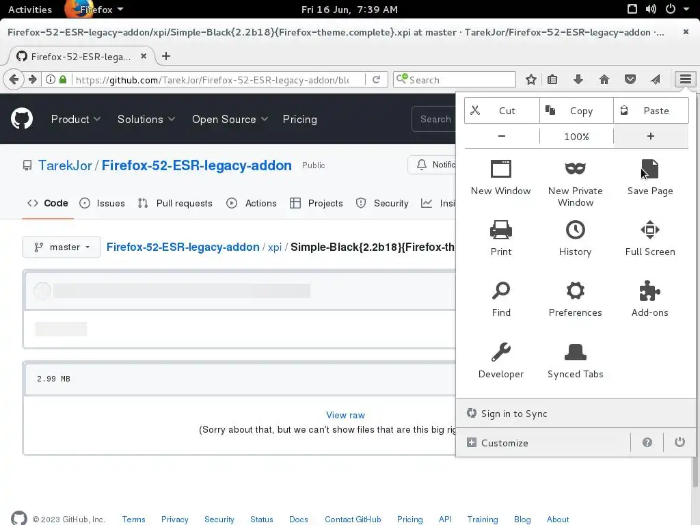Enter Full Screen mode
This screenshot has width=700, height=525.
coord(650,239)
